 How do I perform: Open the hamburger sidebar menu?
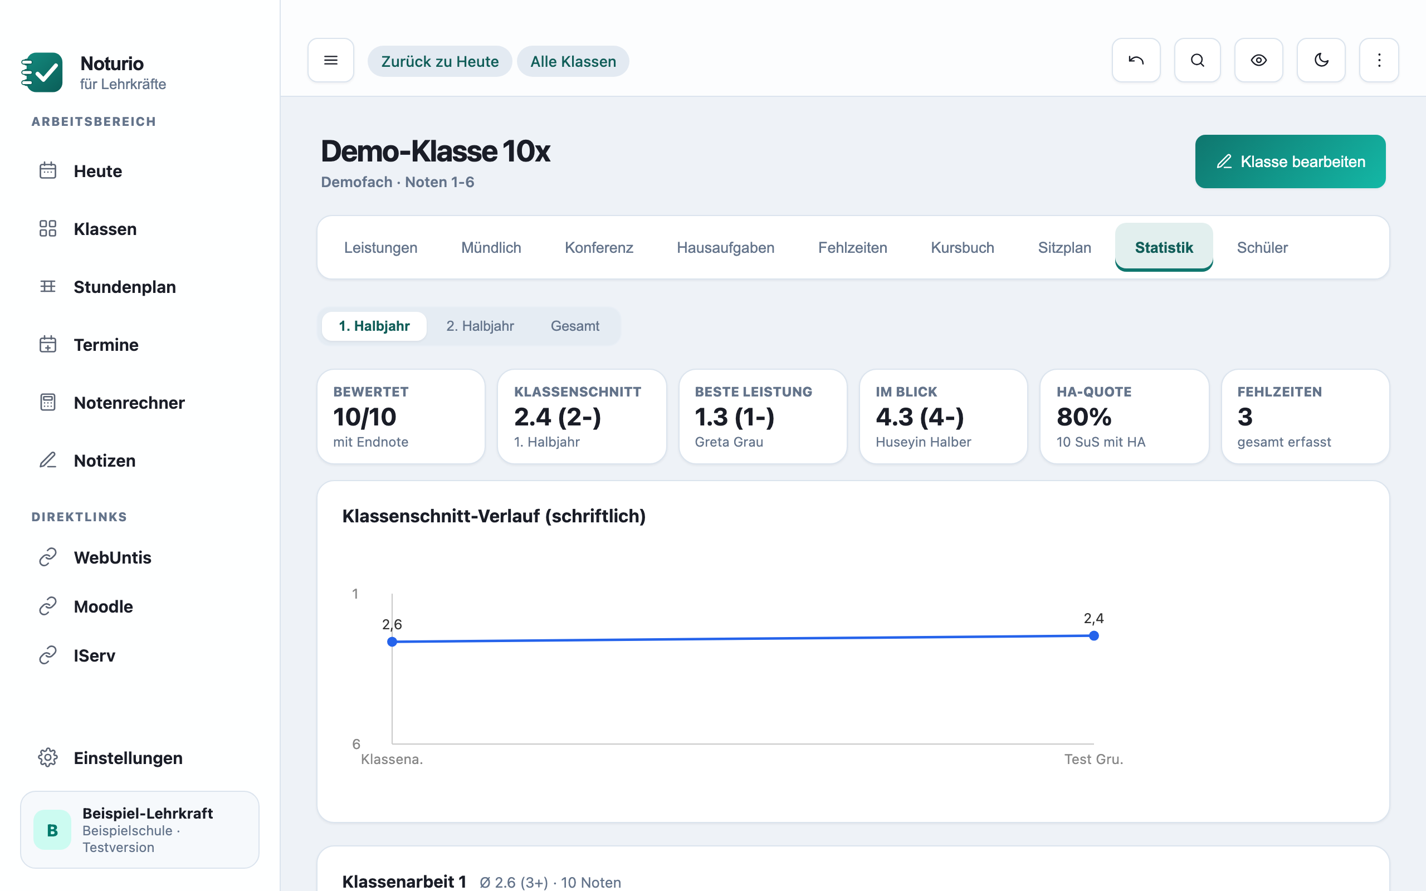pyautogui.click(x=330, y=60)
